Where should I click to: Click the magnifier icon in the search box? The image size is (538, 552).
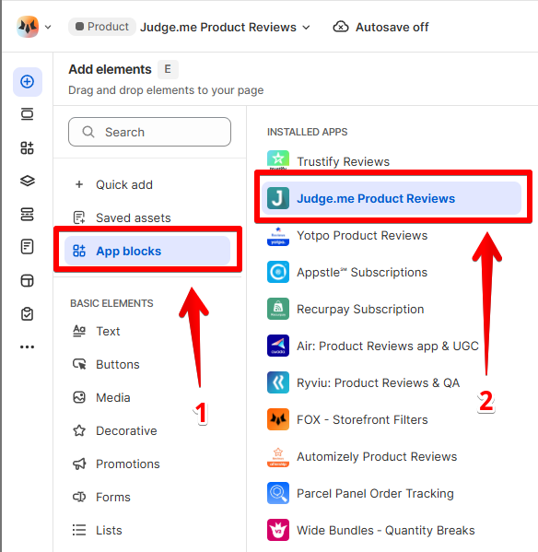point(88,132)
